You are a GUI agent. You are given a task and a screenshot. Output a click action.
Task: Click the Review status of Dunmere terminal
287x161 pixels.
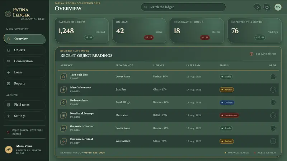pyautogui.click(x=227, y=141)
